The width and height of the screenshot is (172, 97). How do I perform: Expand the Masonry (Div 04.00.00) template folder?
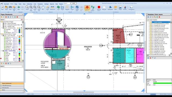149,30
